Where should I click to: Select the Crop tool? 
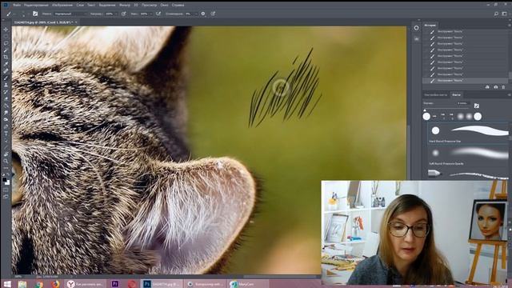(6, 57)
